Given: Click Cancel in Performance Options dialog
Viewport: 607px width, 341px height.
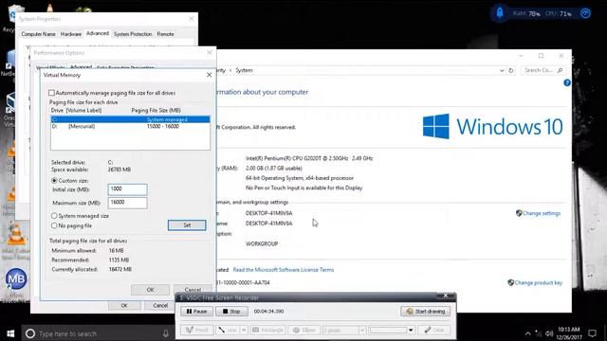Looking at the screenshot, I should [160, 305].
